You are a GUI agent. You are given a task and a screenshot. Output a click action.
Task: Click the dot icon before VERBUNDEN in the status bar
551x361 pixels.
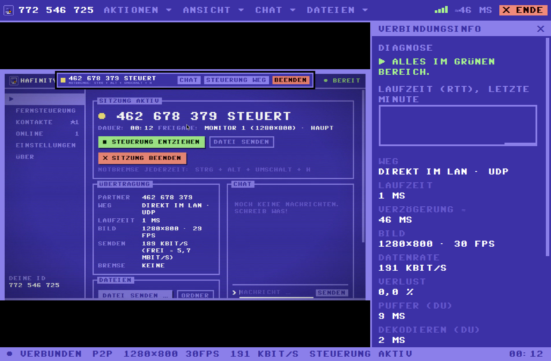[x=9, y=354]
